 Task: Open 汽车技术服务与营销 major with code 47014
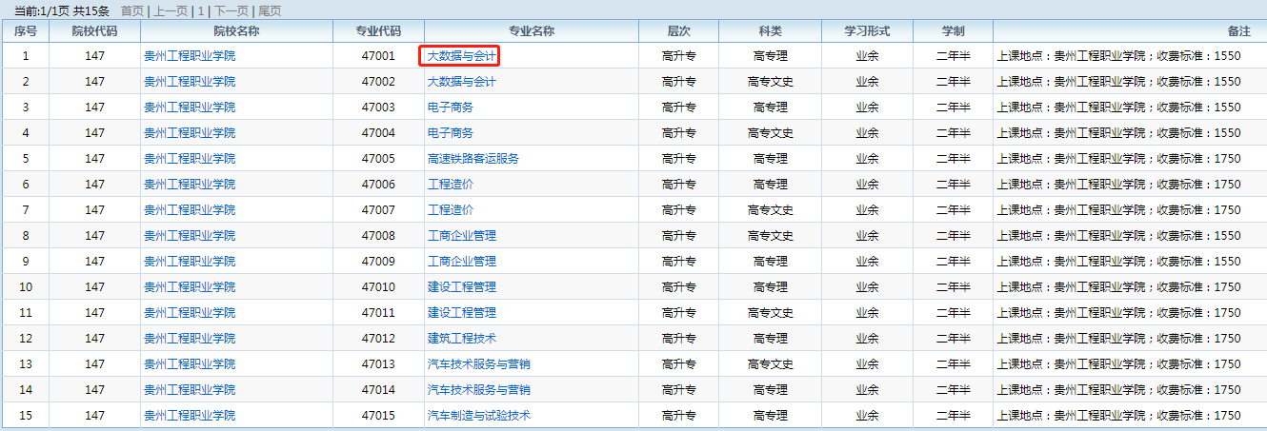tap(478, 390)
